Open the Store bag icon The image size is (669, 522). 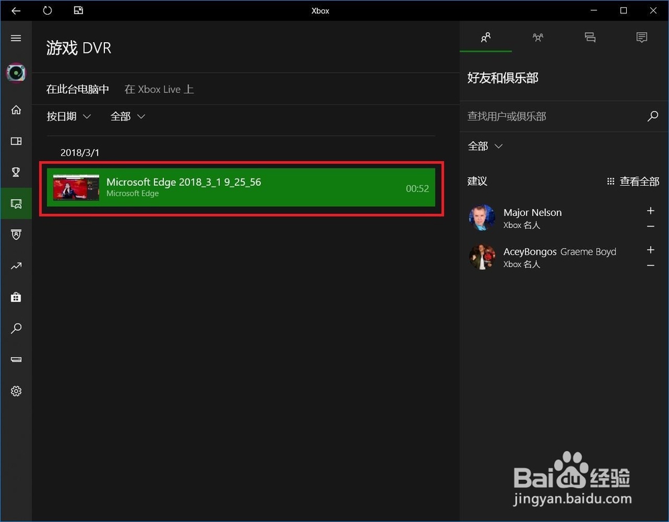[16, 297]
